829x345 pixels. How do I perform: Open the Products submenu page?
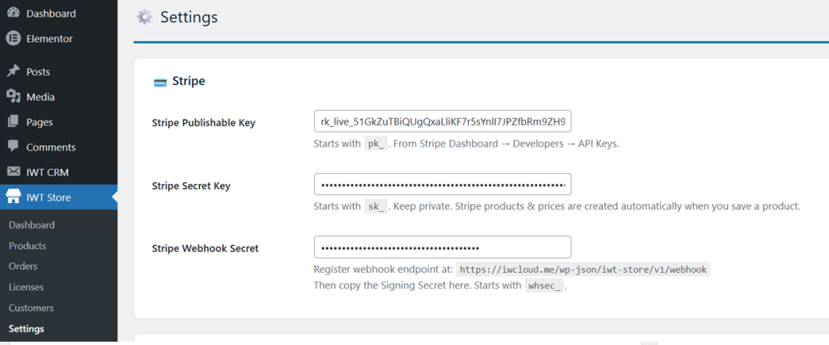pyautogui.click(x=27, y=245)
